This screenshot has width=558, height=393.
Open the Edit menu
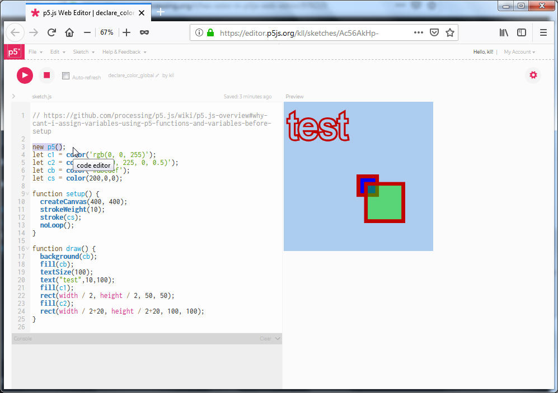pyautogui.click(x=58, y=52)
